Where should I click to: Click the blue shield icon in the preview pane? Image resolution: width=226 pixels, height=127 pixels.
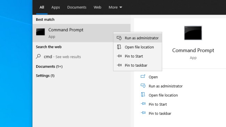pyautogui.click(x=143, y=86)
